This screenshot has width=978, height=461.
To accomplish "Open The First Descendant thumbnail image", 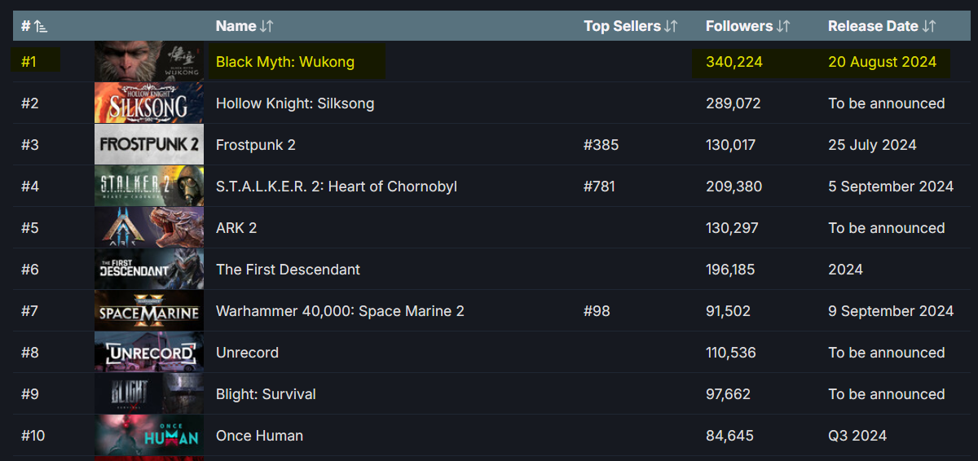I will click(149, 270).
